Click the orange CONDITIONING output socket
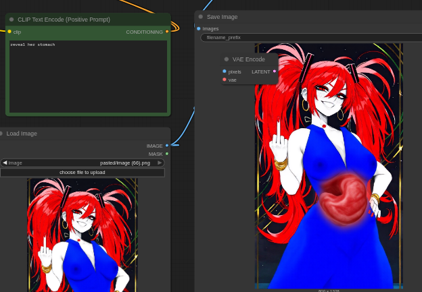Viewport: 422px width, 292px height. 167,32
